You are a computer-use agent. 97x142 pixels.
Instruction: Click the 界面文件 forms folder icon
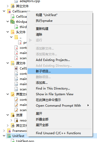click(13, 94)
